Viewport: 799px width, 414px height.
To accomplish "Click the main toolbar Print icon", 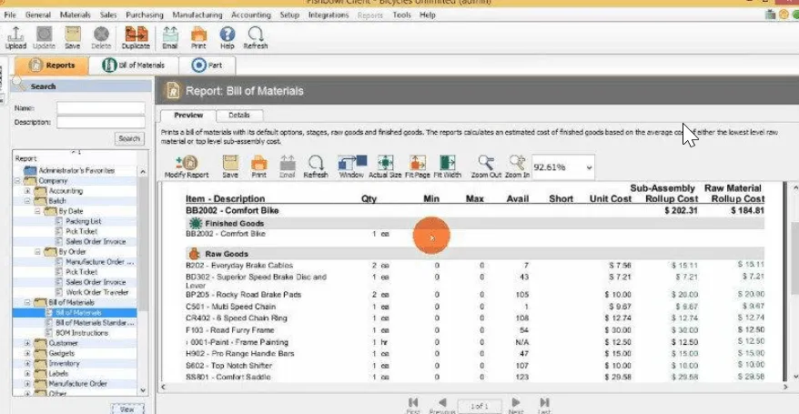I will pyautogui.click(x=198, y=37).
